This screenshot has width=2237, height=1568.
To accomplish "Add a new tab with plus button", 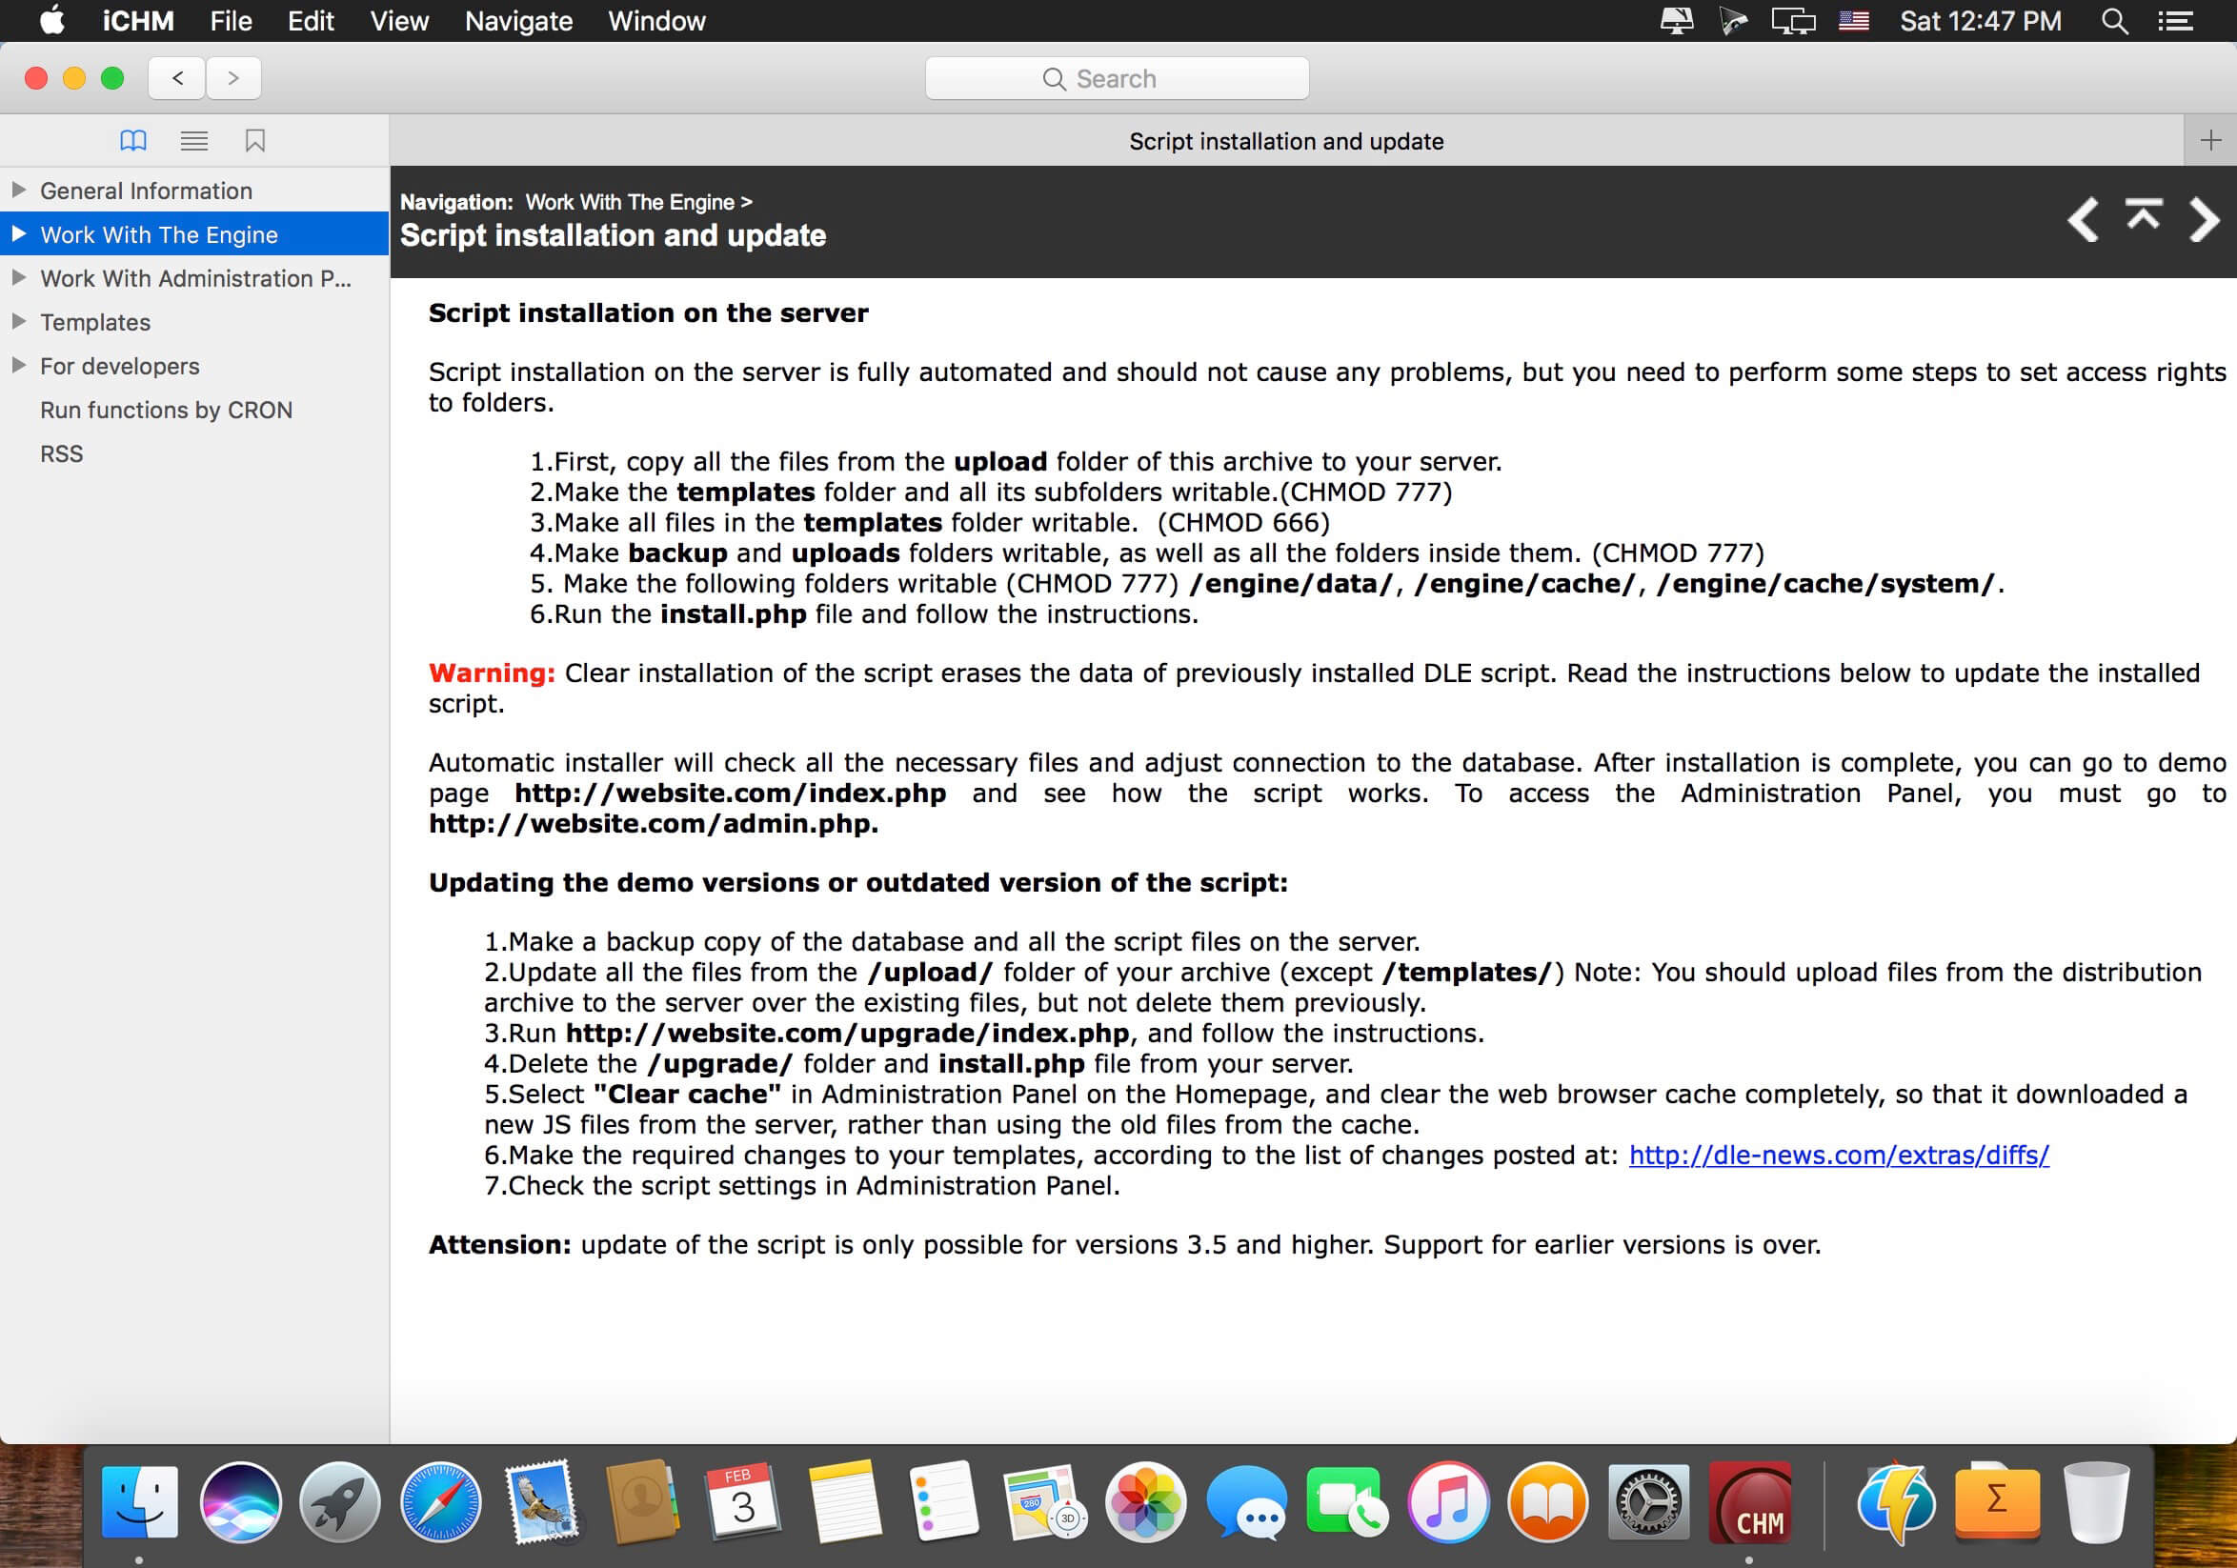I will coord(2210,140).
